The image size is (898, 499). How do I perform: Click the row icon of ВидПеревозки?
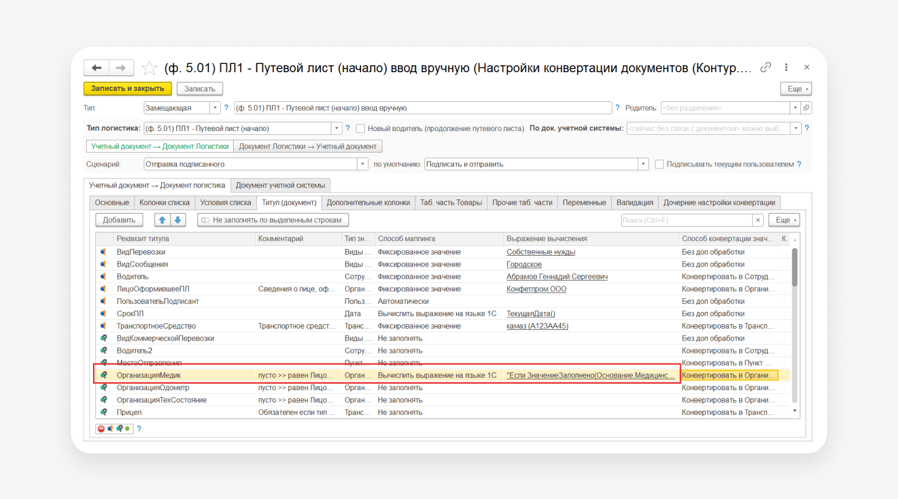point(103,252)
